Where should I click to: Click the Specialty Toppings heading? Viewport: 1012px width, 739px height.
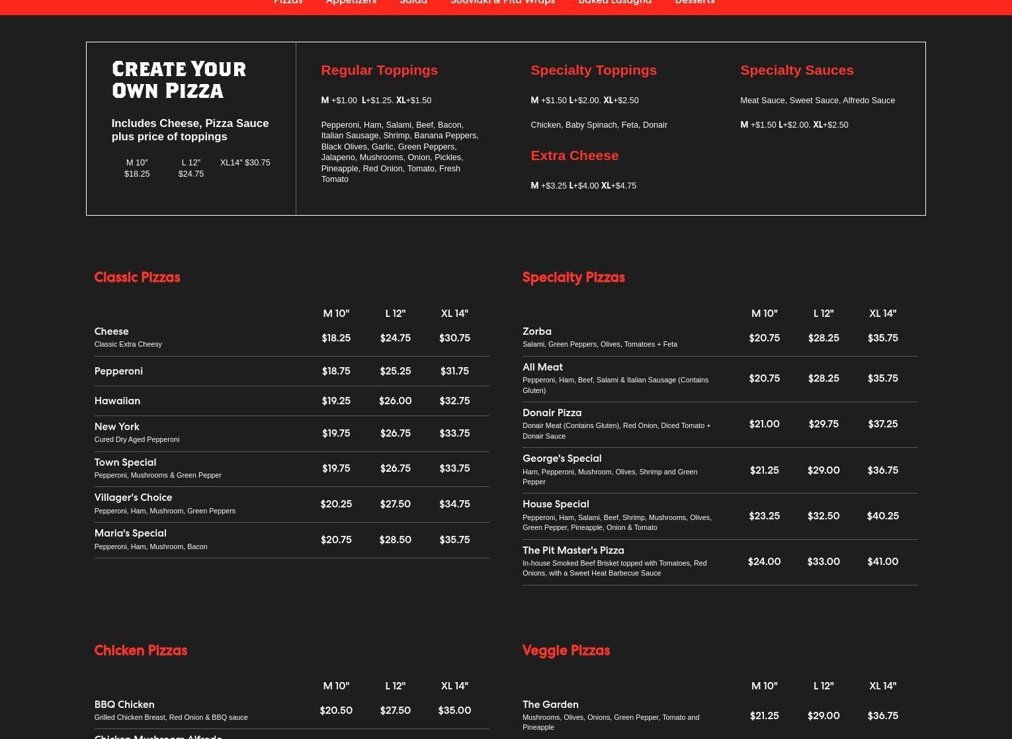pos(593,70)
